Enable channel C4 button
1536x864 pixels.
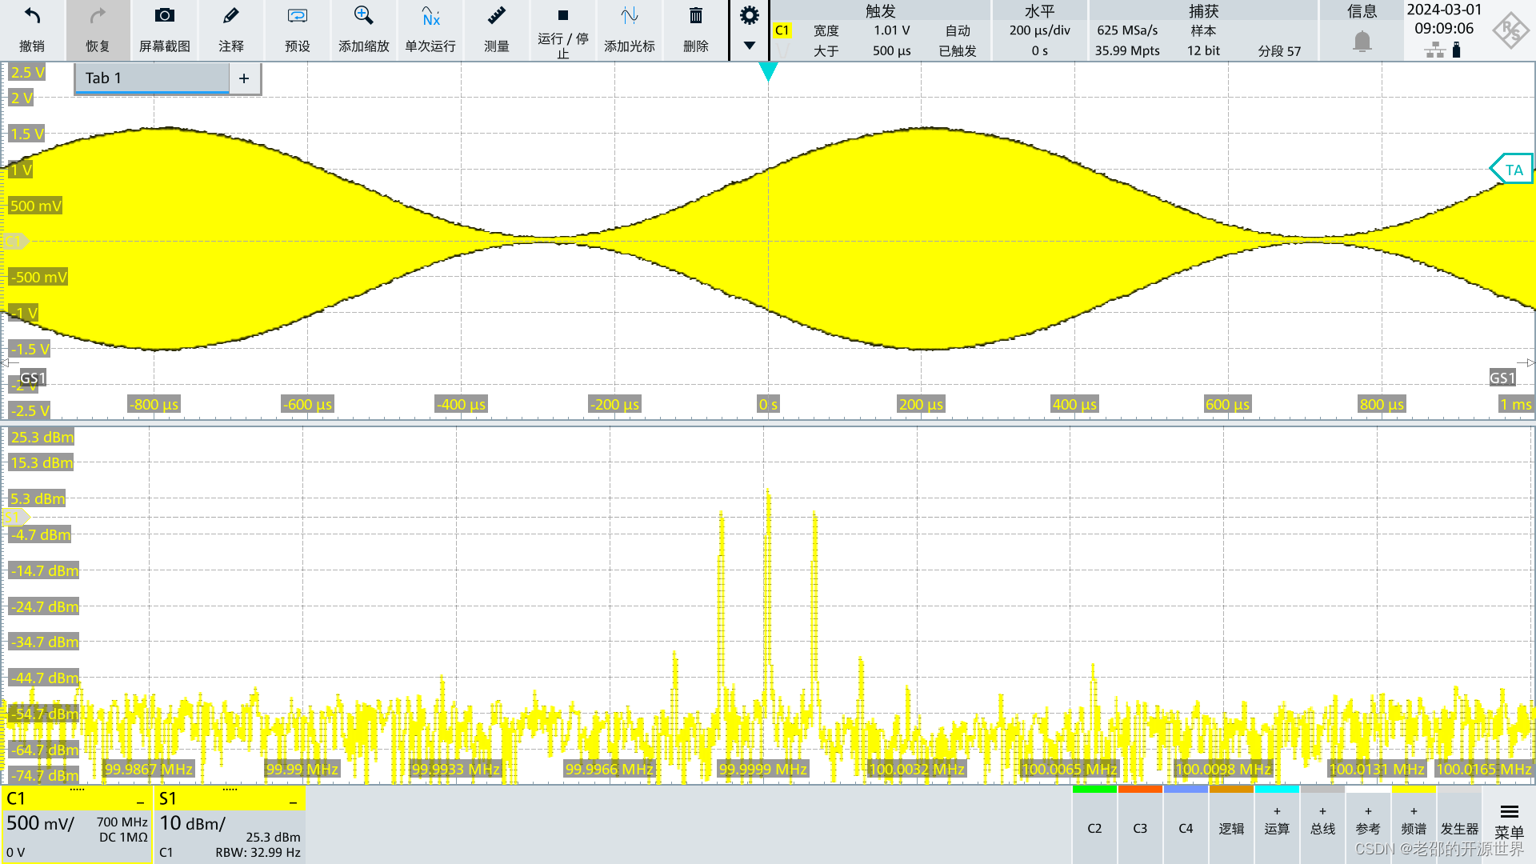[x=1186, y=828]
